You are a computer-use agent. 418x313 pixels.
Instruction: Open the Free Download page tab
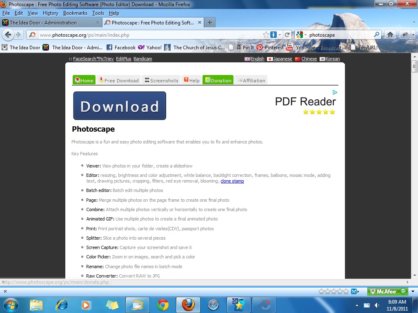point(119,80)
